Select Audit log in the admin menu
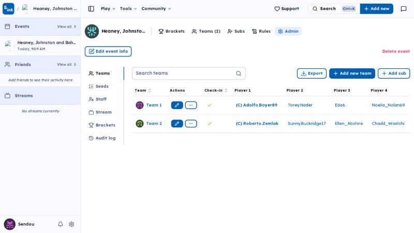This screenshot has height=233, width=414. (102, 138)
